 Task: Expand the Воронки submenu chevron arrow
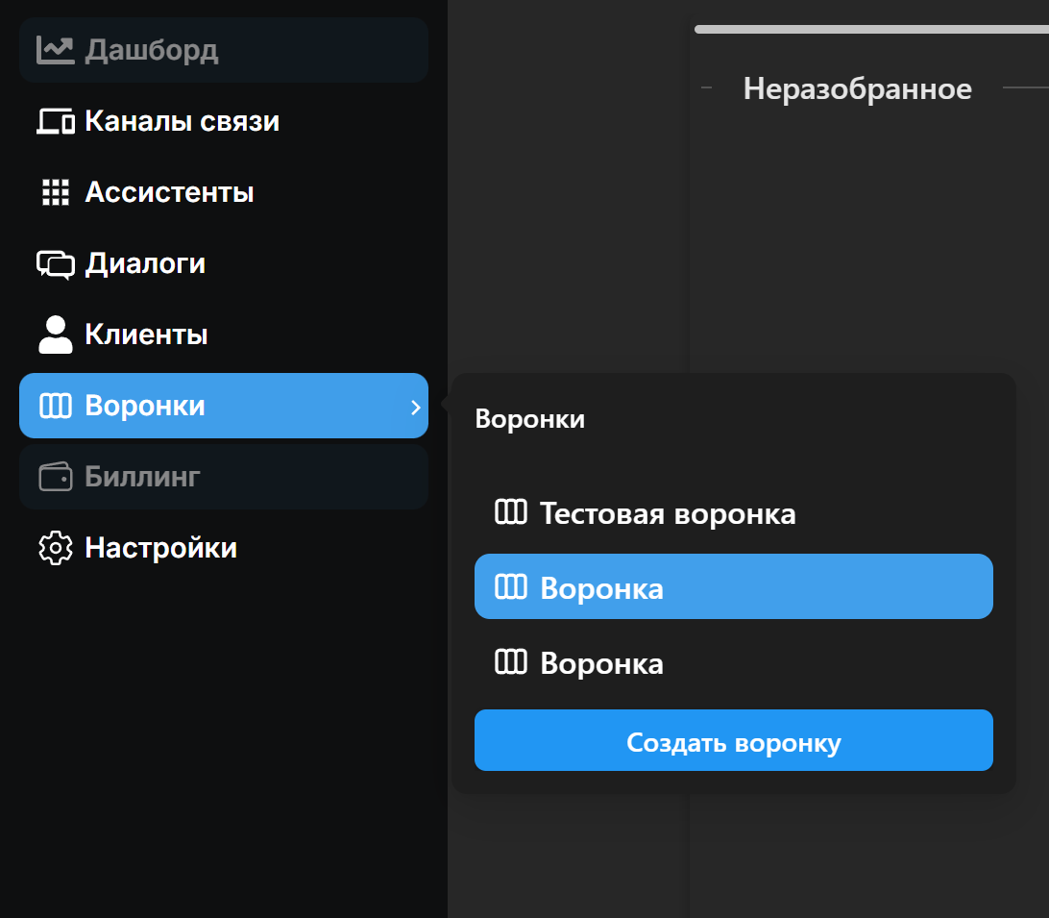point(415,407)
